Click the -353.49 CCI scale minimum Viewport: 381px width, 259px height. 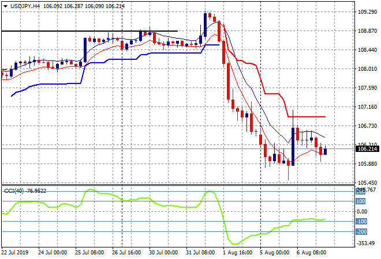coord(366,243)
